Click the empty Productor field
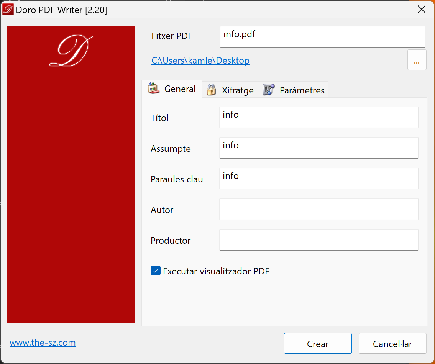435x364 pixels. point(318,240)
